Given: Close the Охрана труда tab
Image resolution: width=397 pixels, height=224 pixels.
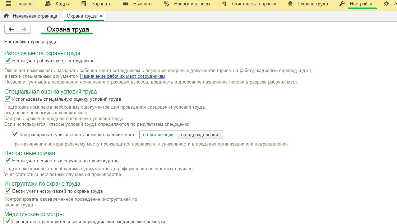Looking at the screenshot, I should [101, 16].
